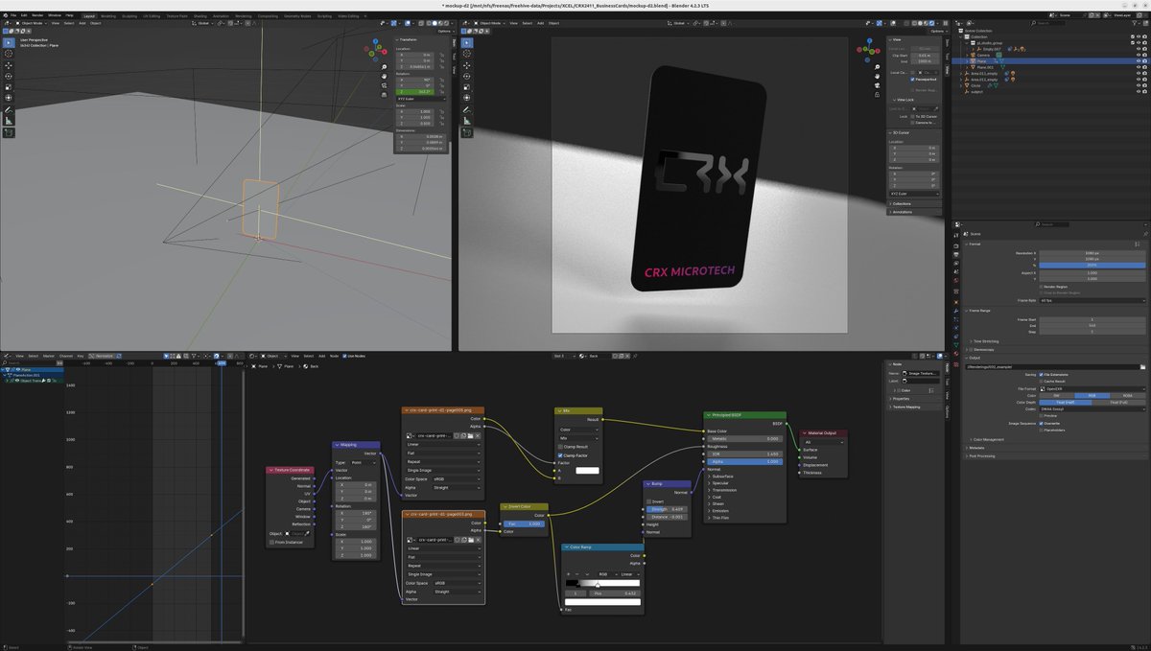Hide Circle object via its eye icon
The image size is (1151, 651).
1139,85
